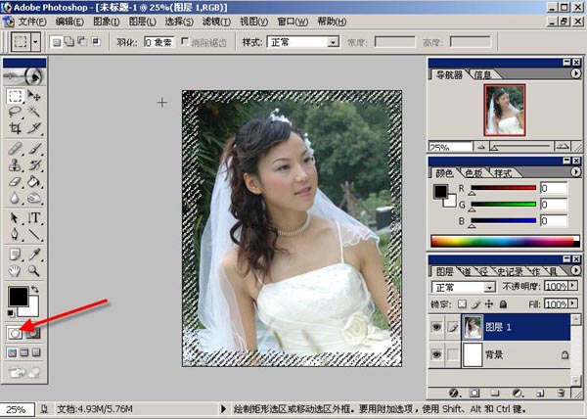This screenshot has width=587, height=419.
Task: Open status bar document info arrow
Action: click(223, 409)
